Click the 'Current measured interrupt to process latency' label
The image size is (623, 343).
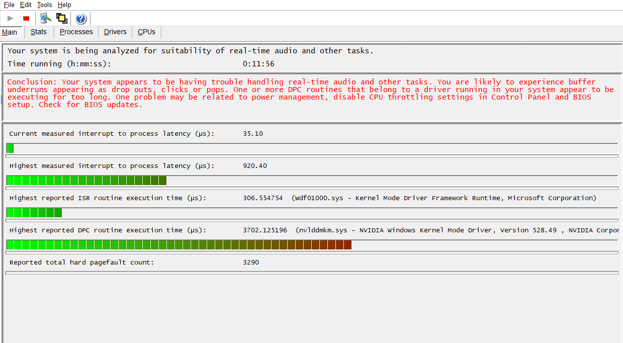click(112, 134)
